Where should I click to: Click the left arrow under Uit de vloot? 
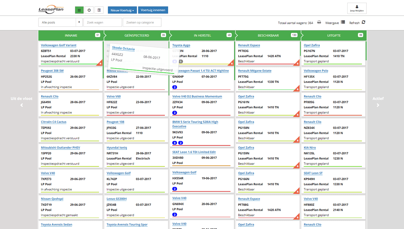click(22, 105)
